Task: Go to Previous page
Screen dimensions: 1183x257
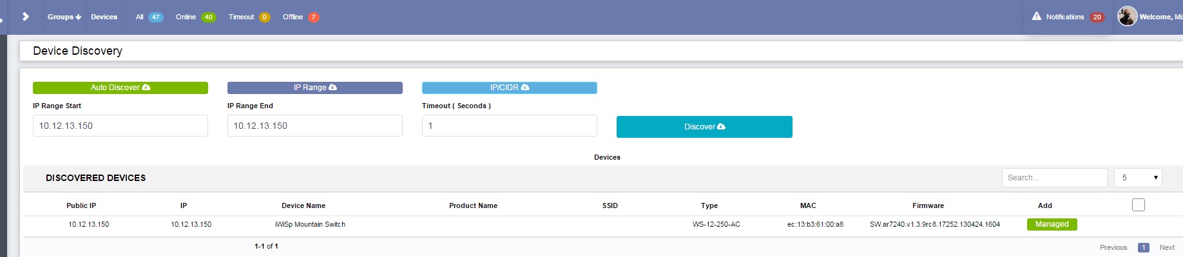Action: 1113,247
